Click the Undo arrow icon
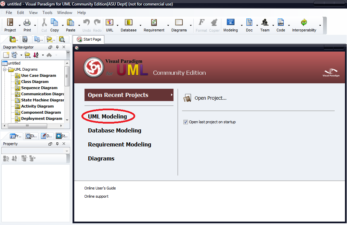Viewport: 347px width, 225px height. pyautogui.click(x=87, y=23)
